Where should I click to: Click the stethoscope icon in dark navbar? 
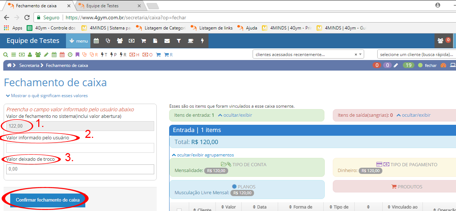point(108,41)
